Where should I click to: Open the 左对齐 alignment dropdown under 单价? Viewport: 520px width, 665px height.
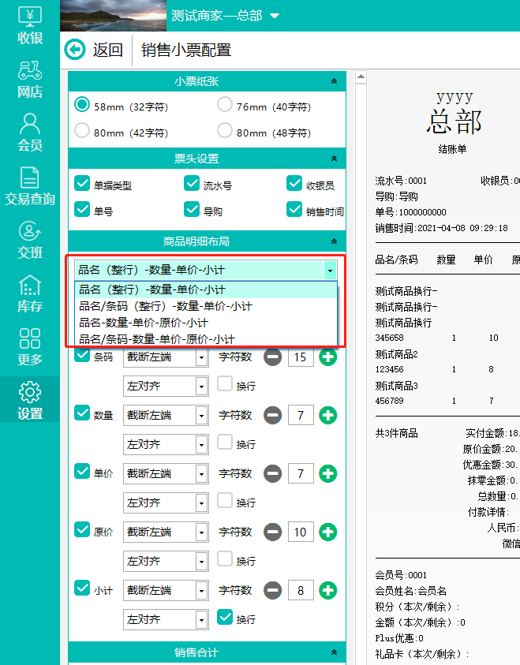coord(165,502)
